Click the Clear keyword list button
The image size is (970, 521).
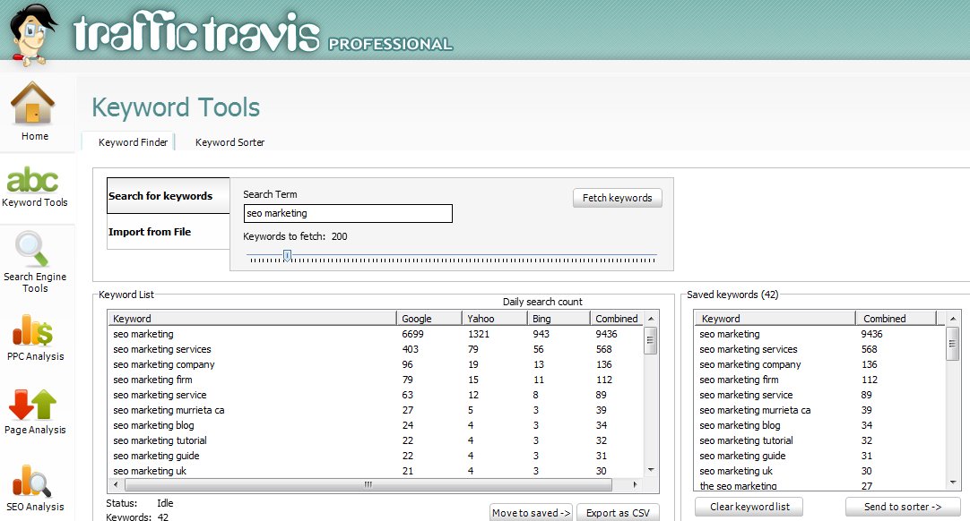[749, 507]
